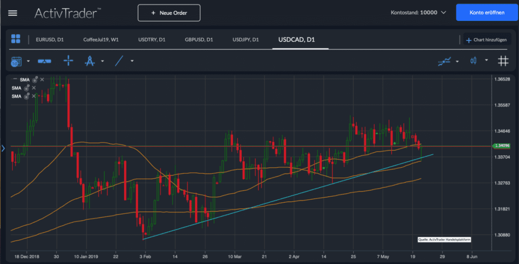Remove the middle SMA indicator
The height and width of the screenshot is (264, 519).
click(34, 87)
